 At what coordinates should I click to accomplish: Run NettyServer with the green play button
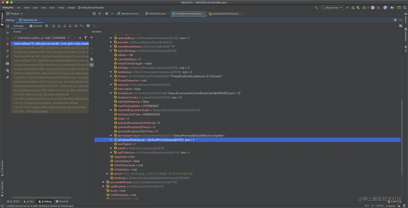point(348,8)
